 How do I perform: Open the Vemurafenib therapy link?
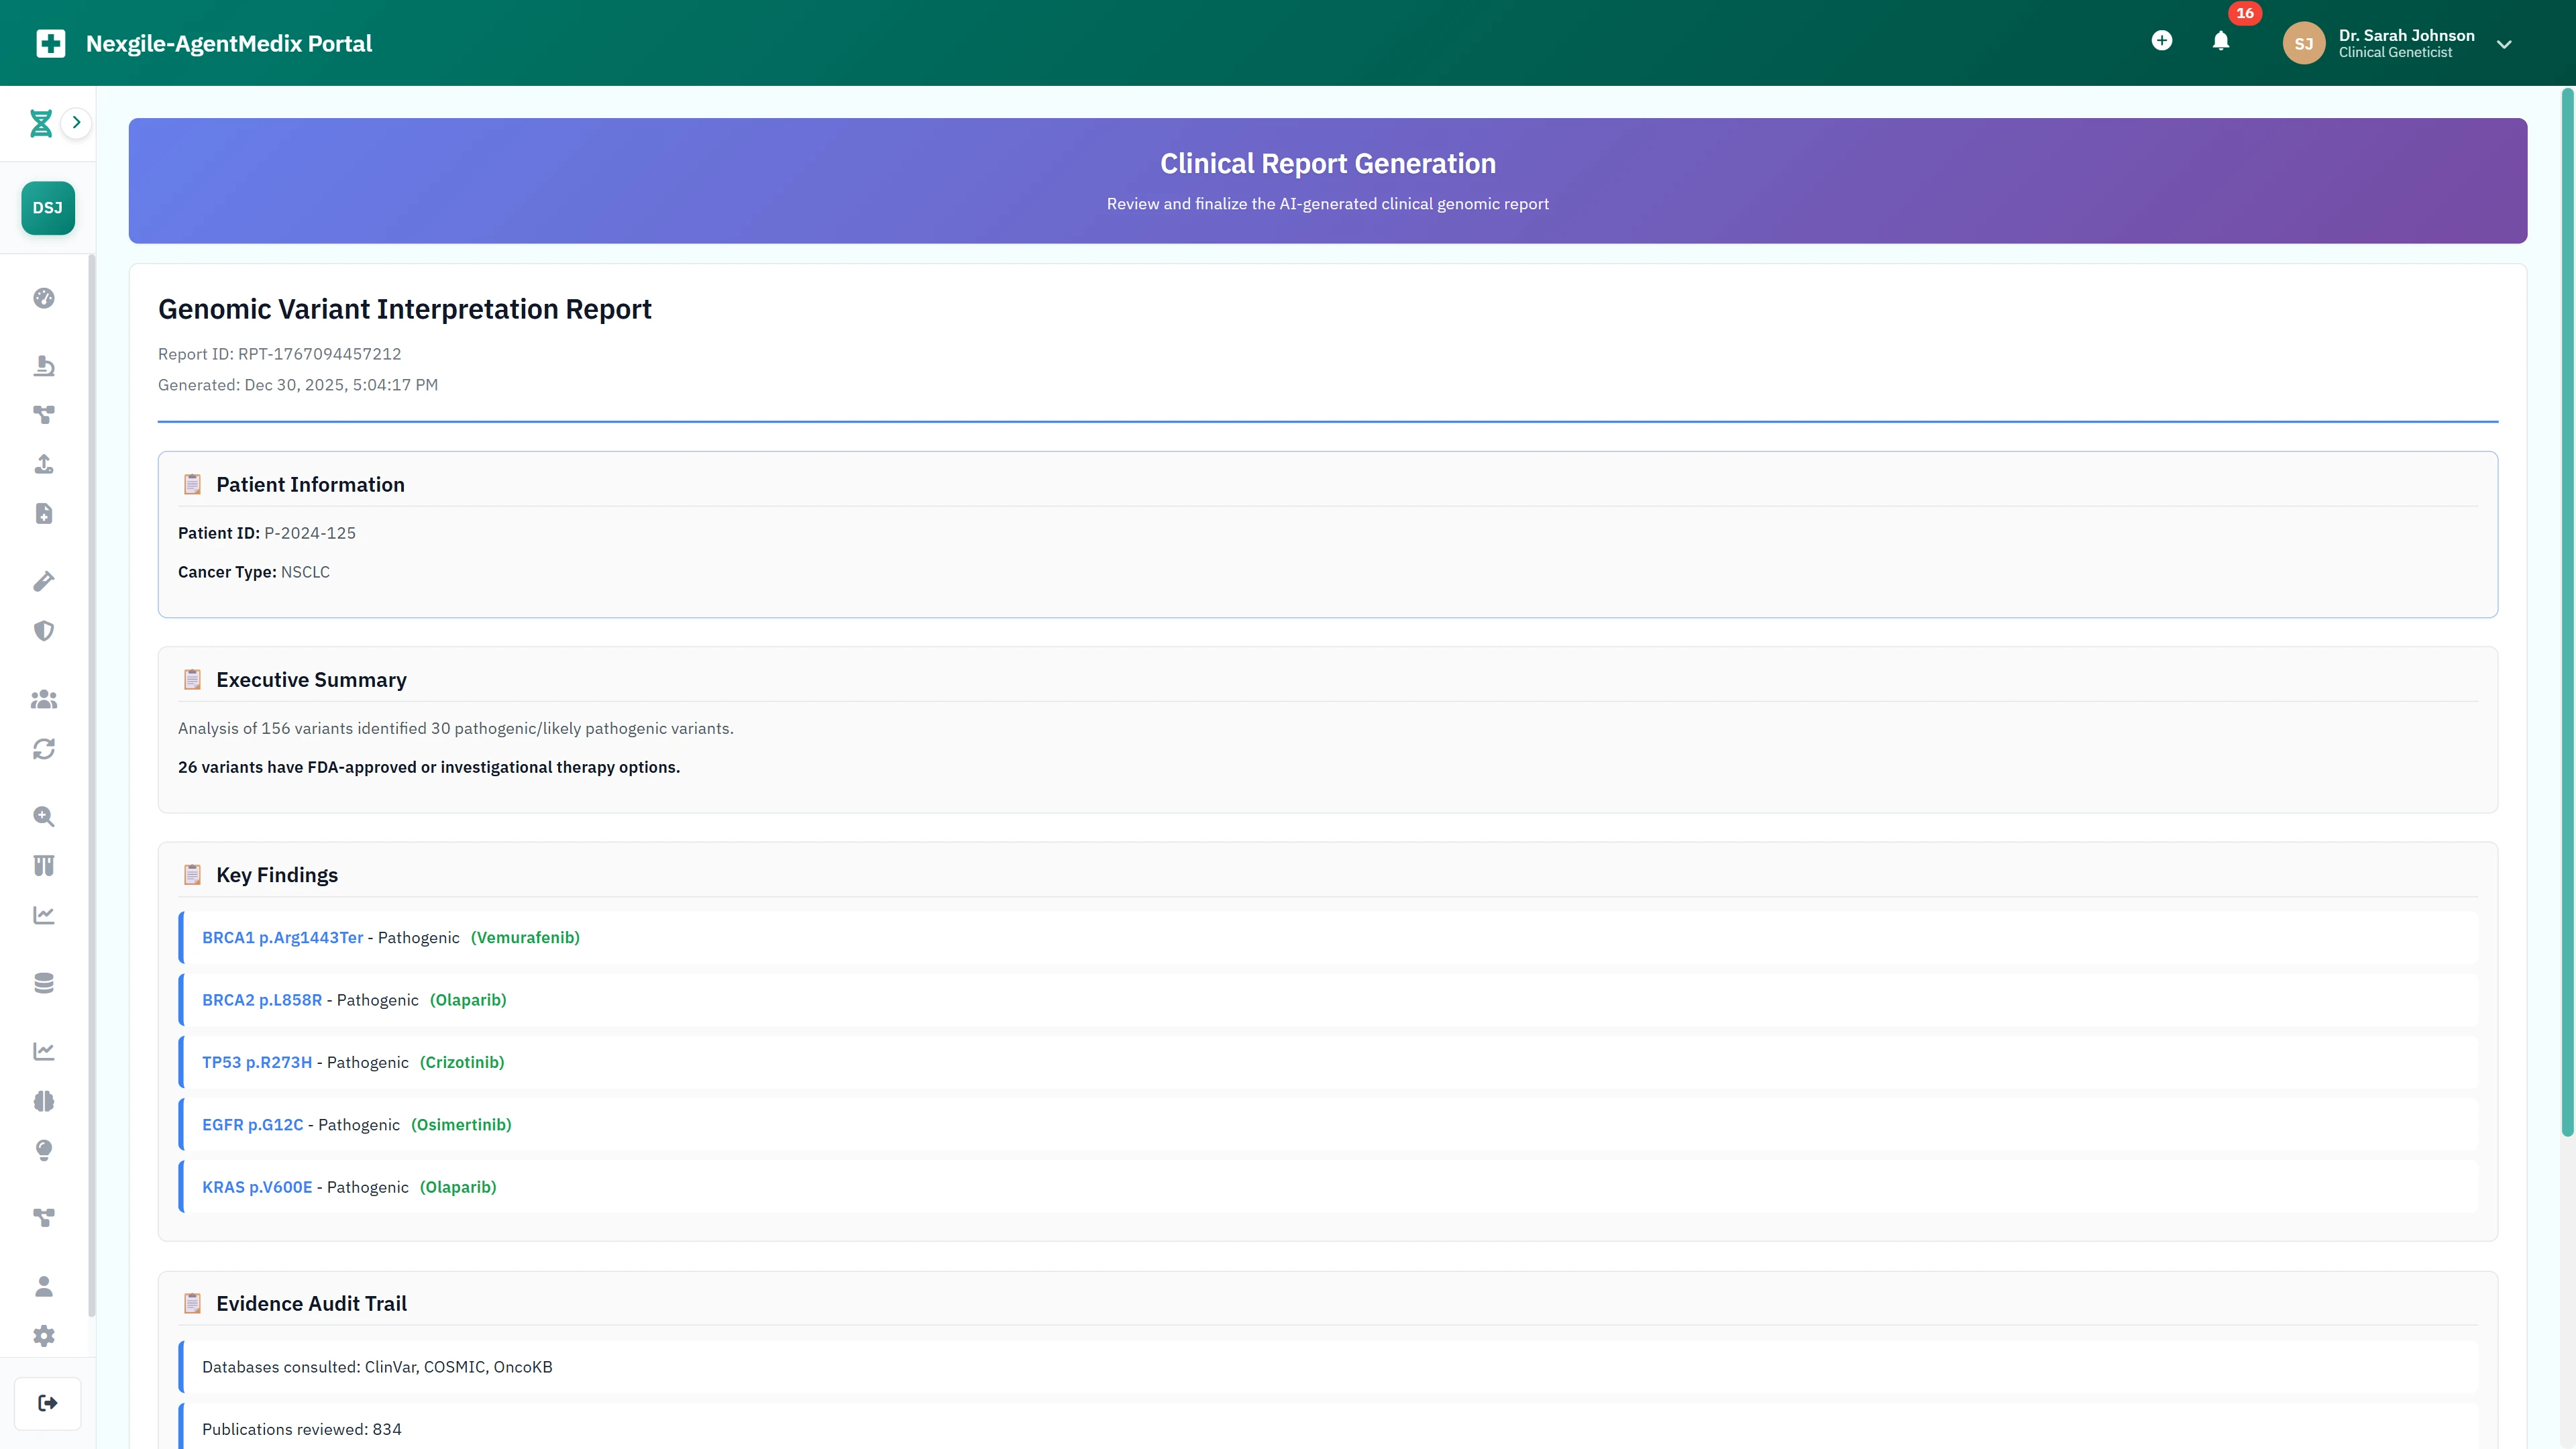coord(525,937)
